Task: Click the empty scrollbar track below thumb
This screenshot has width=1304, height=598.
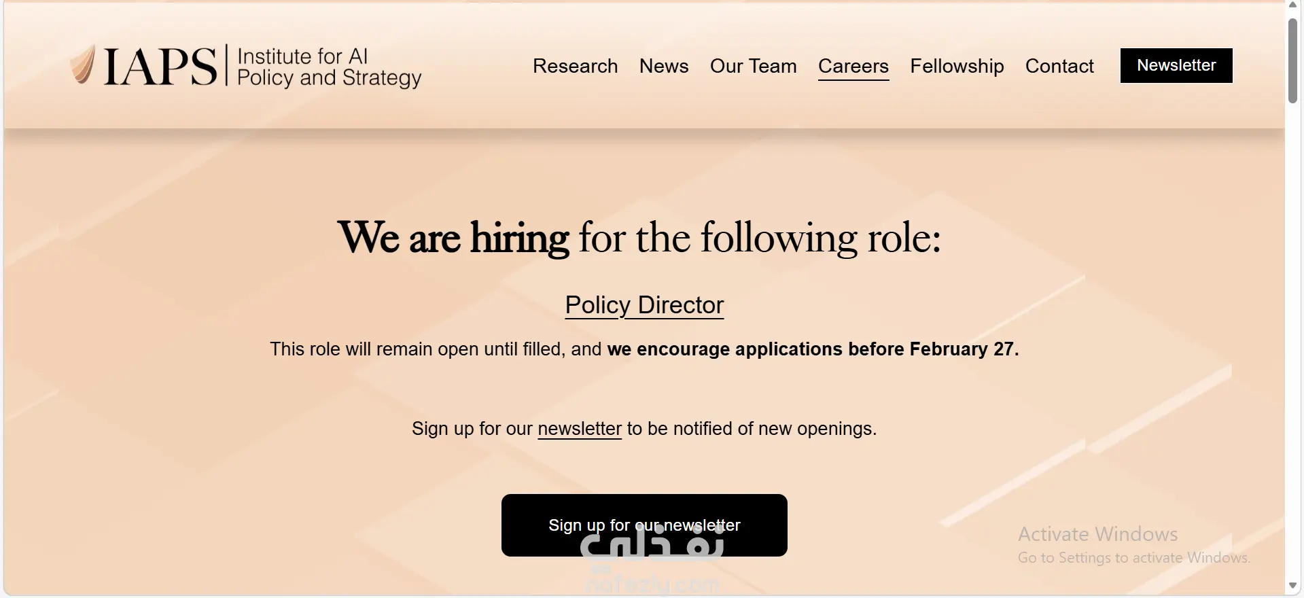Action: click(x=1292, y=340)
